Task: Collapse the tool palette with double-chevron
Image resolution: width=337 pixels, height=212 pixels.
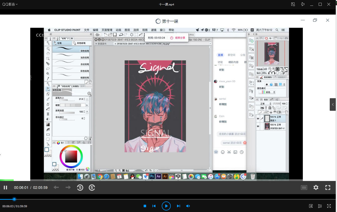Action: (x=51, y=34)
